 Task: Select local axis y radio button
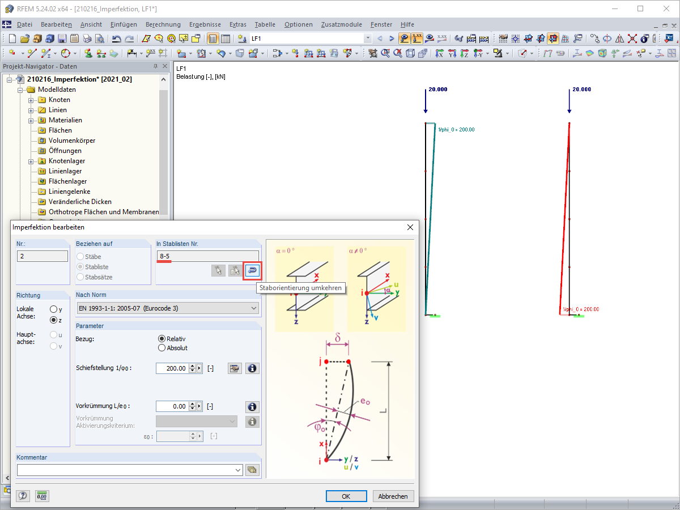(x=53, y=309)
